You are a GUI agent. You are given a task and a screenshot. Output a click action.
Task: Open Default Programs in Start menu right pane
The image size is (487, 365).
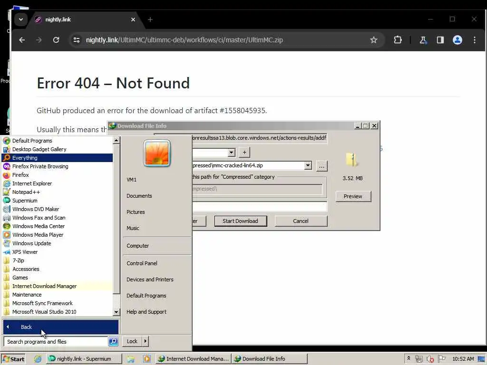(146, 296)
